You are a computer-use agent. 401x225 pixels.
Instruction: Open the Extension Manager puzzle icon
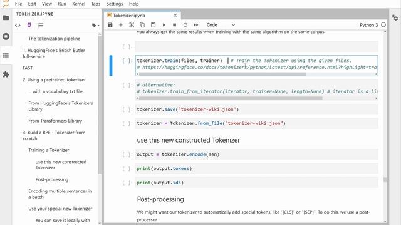coord(6,74)
